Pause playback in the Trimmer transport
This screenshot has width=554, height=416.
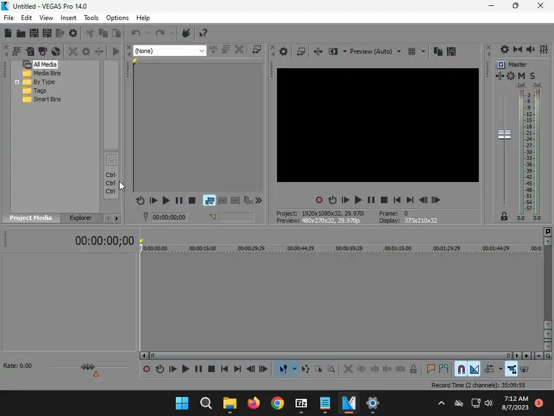point(179,200)
